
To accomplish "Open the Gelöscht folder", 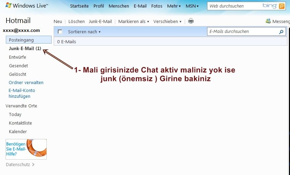I will pyautogui.click(x=18, y=74).
